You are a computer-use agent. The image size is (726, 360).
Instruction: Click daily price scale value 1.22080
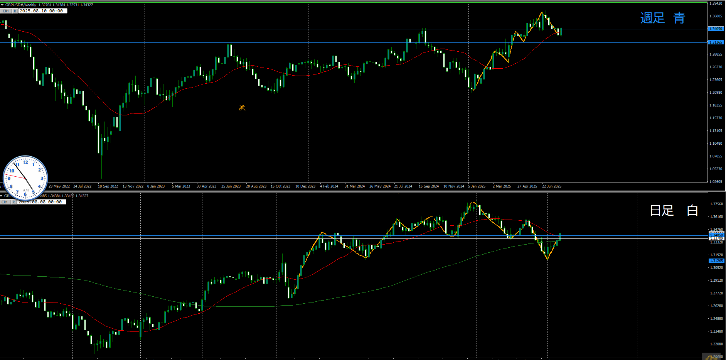(x=716, y=344)
